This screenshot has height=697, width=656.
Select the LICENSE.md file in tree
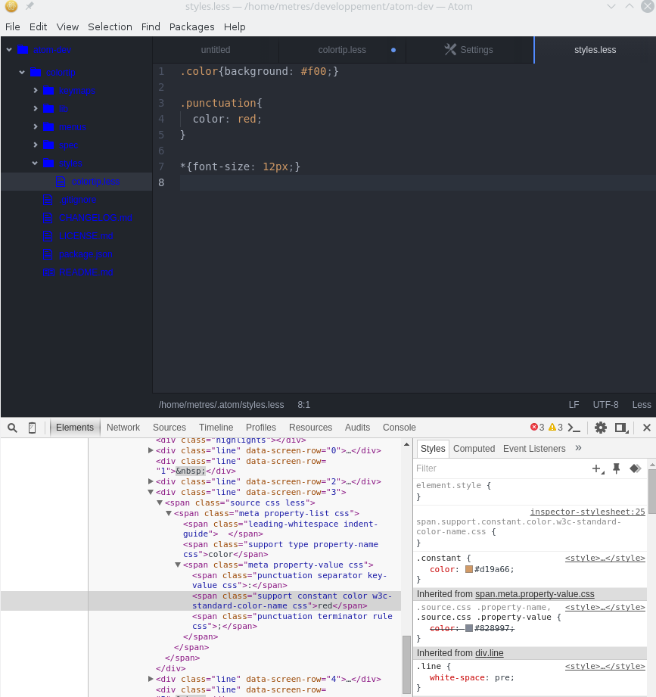[85, 235]
